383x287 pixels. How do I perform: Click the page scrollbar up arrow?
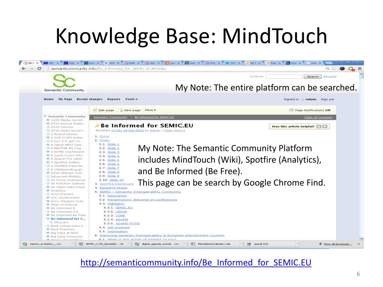[x=362, y=74]
